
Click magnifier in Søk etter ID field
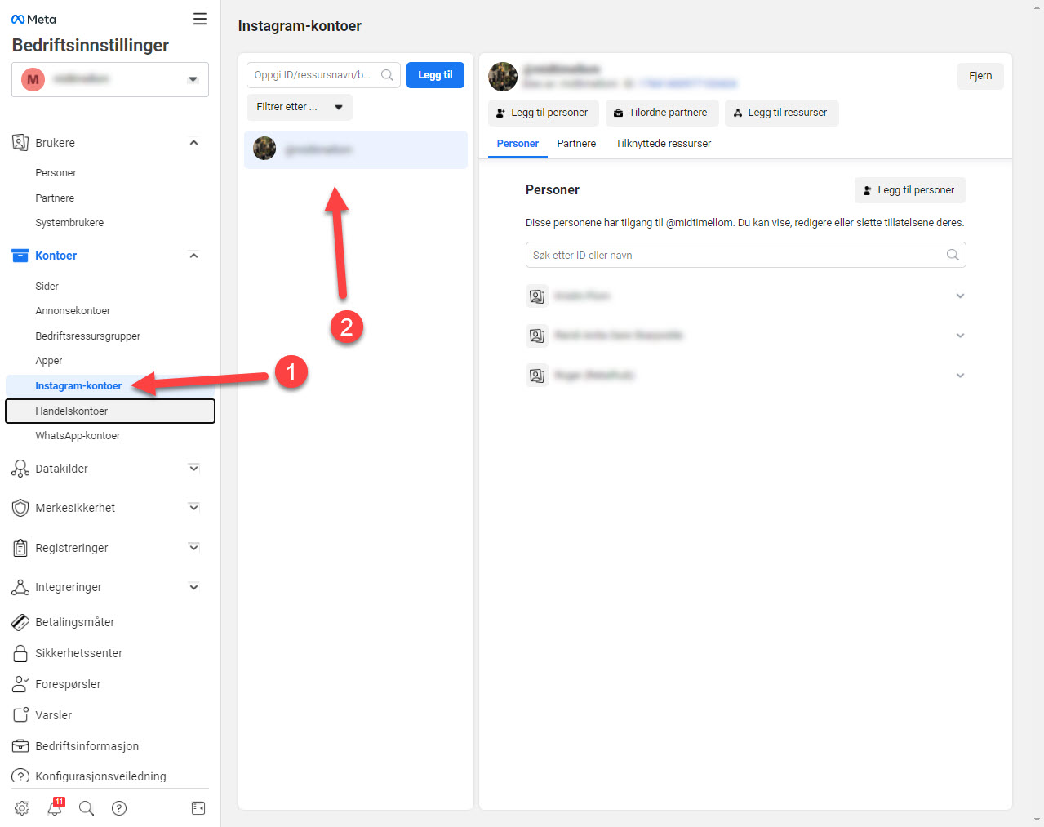953,255
